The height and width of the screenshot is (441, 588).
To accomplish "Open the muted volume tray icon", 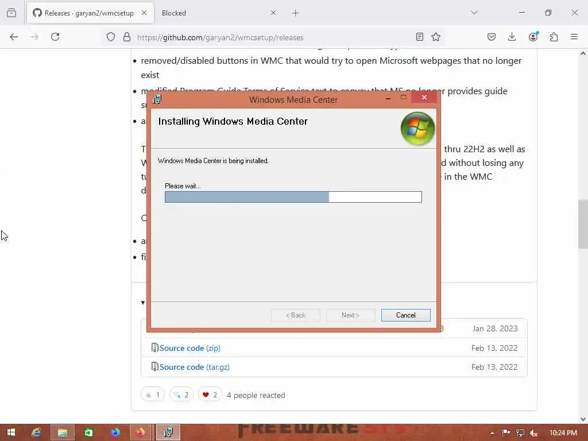I will (533, 433).
